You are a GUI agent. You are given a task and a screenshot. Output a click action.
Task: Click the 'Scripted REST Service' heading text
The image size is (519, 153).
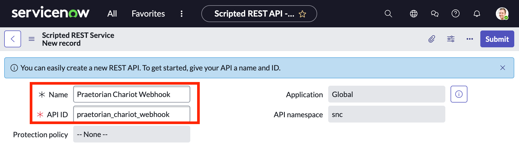click(78, 35)
